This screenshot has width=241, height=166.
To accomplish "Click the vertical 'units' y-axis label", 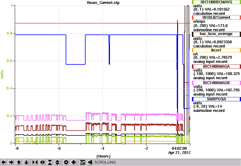I will 2,74.
